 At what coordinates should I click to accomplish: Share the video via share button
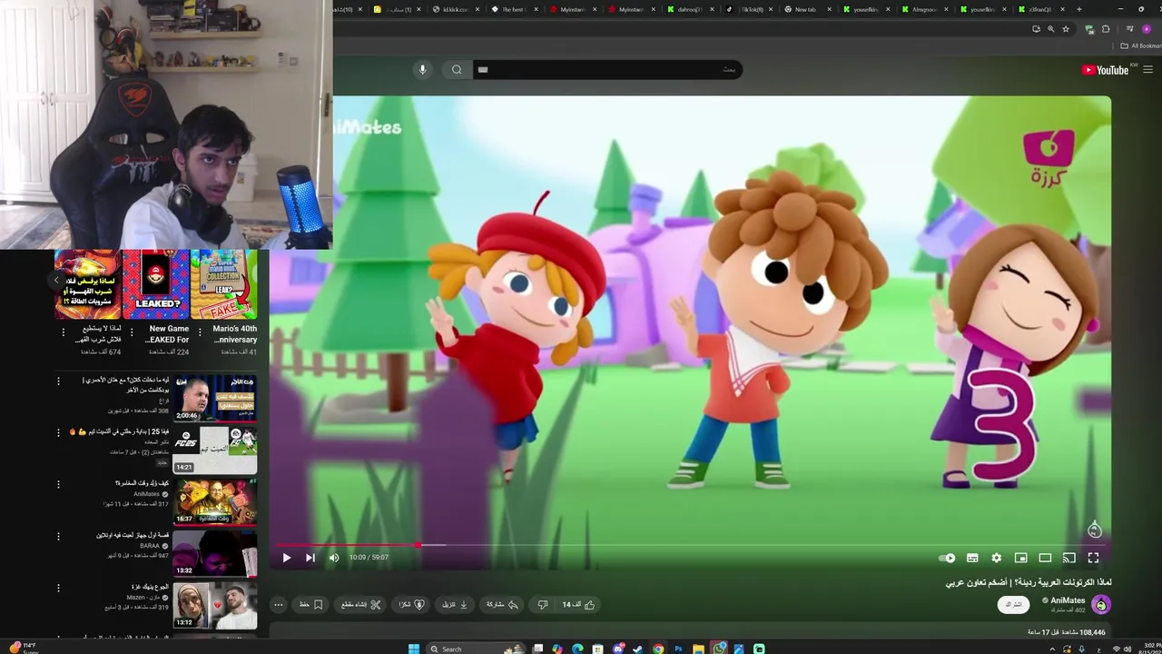(502, 605)
